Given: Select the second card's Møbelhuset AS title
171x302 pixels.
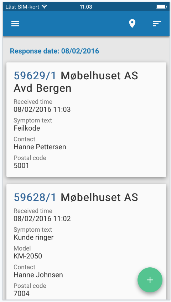Looking at the screenshot, I should [x=99, y=197].
